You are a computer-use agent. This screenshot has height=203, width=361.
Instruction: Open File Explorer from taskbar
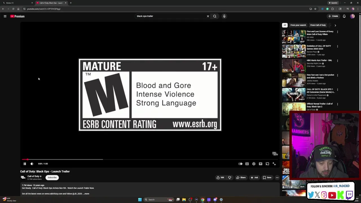coord(184,200)
